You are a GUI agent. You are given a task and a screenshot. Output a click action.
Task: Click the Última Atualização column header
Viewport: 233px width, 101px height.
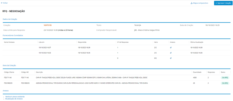[197, 42]
